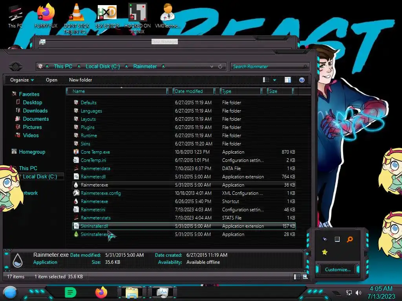Open the explorer help icon
This screenshot has height=301, width=402.
tap(302, 80)
